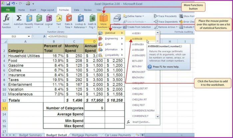Click function list scroll up arrow
The height and width of the screenshot is (138, 233).
point(157,33)
